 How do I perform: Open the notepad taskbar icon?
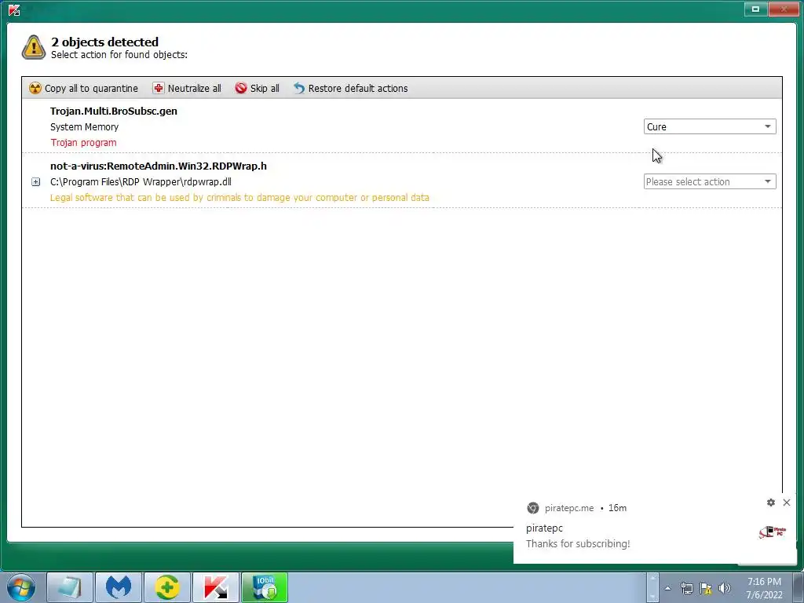point(70,587)
